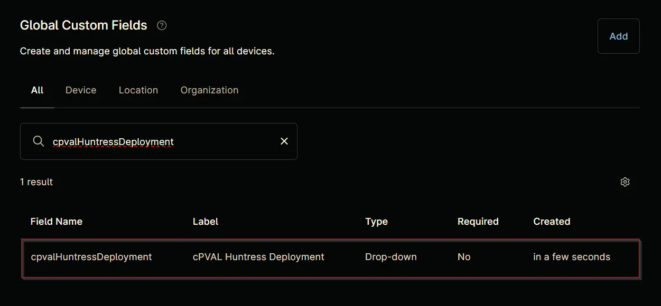Select the cPVAL Huntress Deployment label cell
Screen dimensions: 661x306
pos(258,257)
